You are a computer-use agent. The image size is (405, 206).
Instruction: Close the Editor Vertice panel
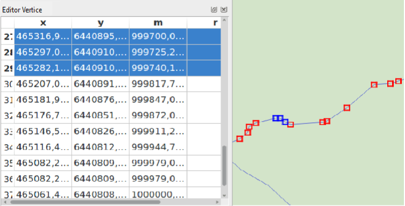click(224, 10)
